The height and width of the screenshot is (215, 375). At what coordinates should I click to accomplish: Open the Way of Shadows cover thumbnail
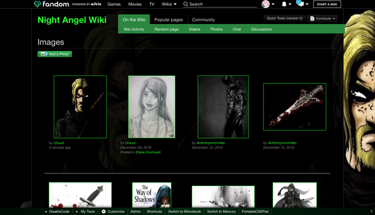[152, 195]
